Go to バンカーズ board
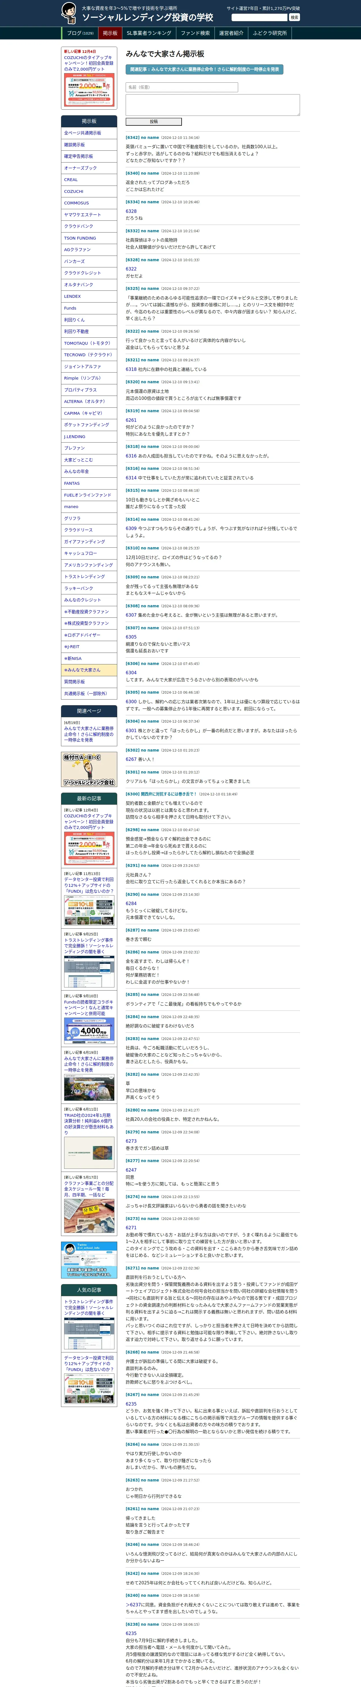 (89, 261)
